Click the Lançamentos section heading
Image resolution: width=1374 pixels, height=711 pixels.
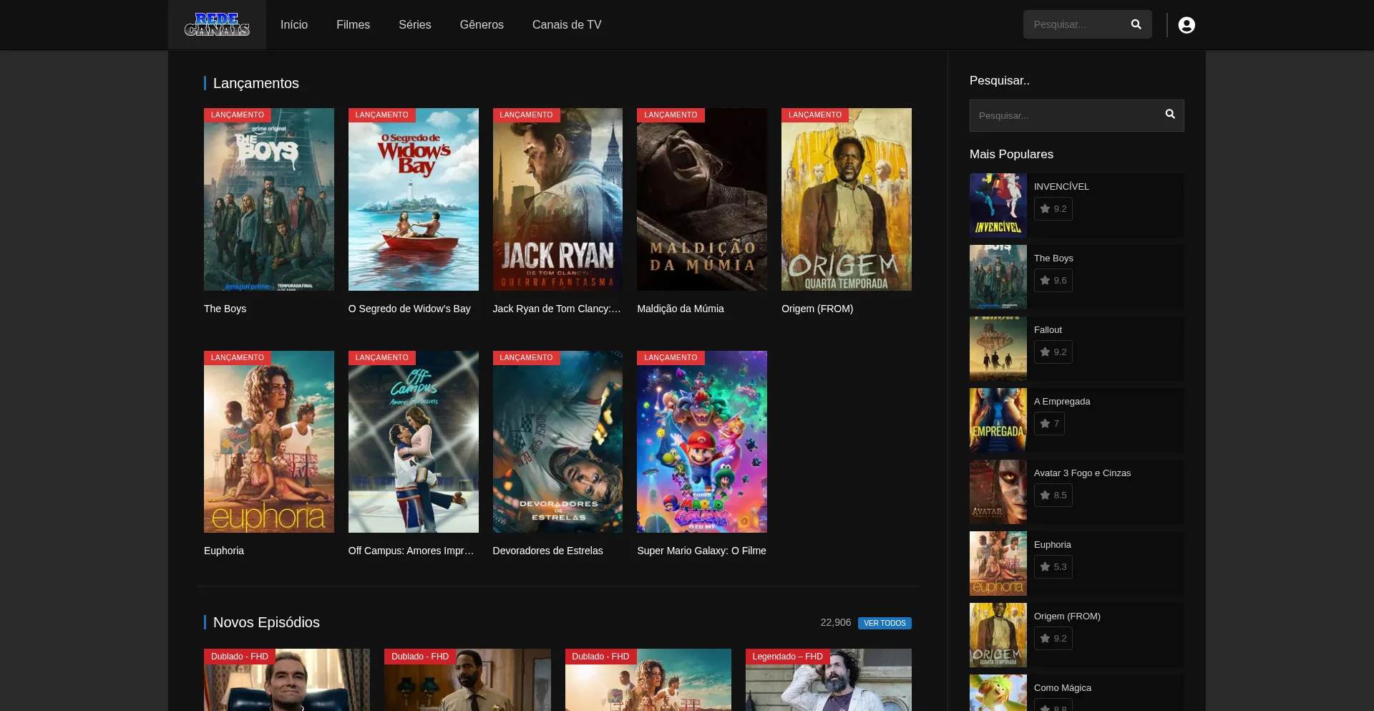pyautogui.click(x=256, y=83)
